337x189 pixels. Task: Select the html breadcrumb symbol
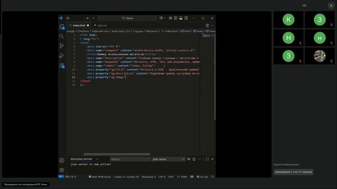(x=185, y=31)
